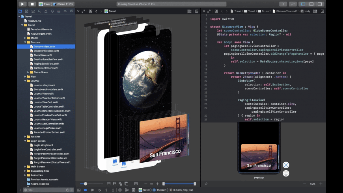Toggle breakpoint activation in debug bar
This screenshot has width=343, height=193.
[85, 190]
